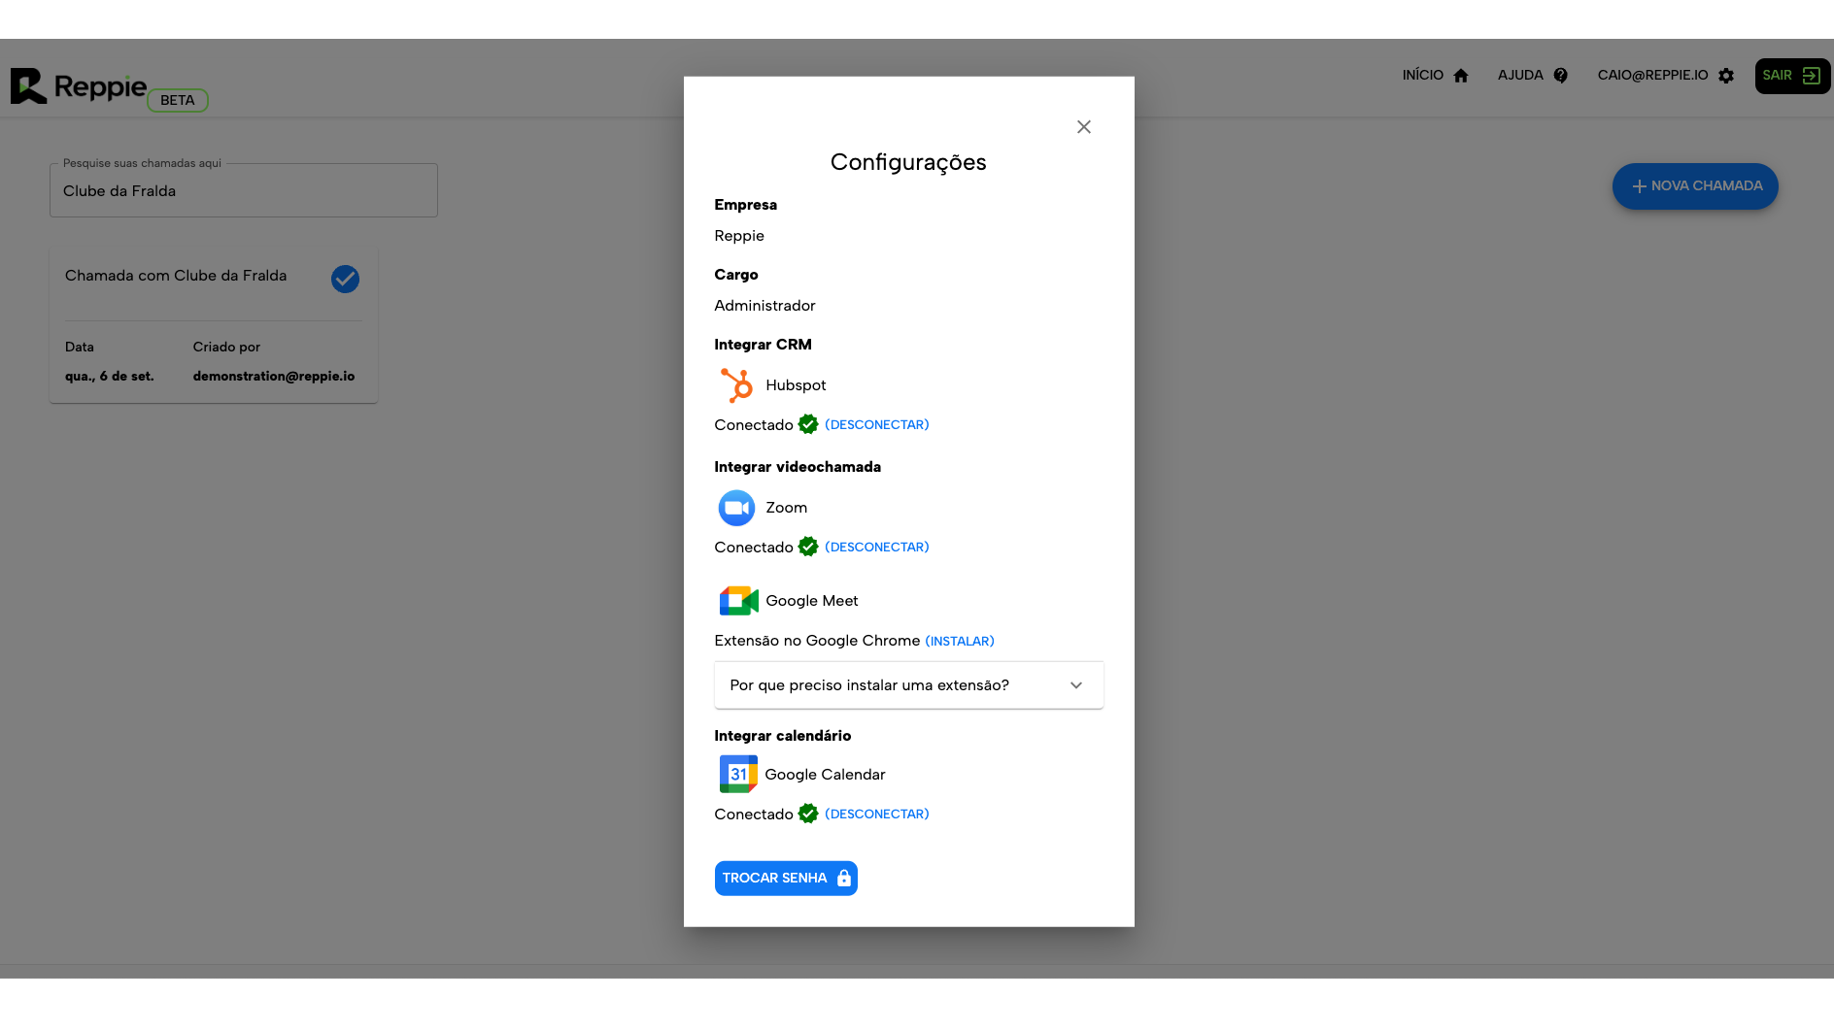
Task: Toggle the blue check on Clube da Fralda call
Action: click(345, 279)
